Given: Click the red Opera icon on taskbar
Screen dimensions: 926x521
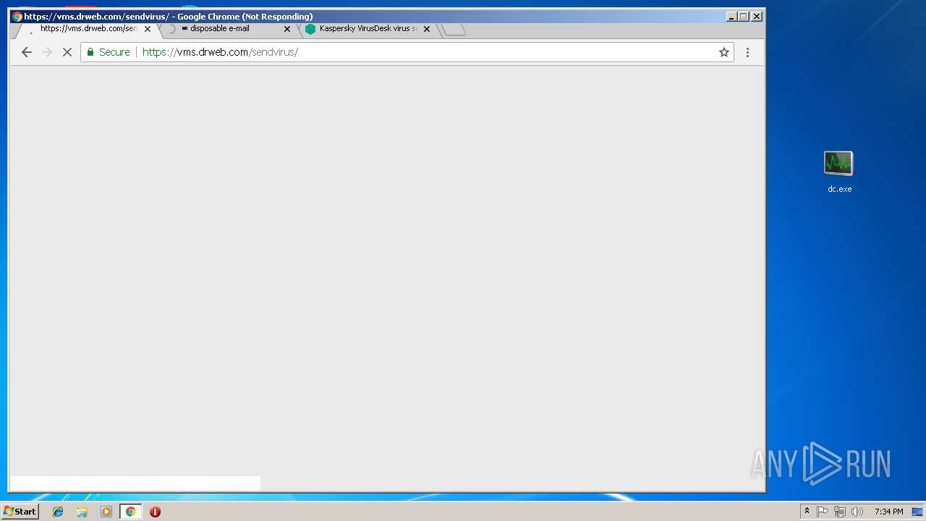Looking at the screenshot, I should click(x=155, y=512).
